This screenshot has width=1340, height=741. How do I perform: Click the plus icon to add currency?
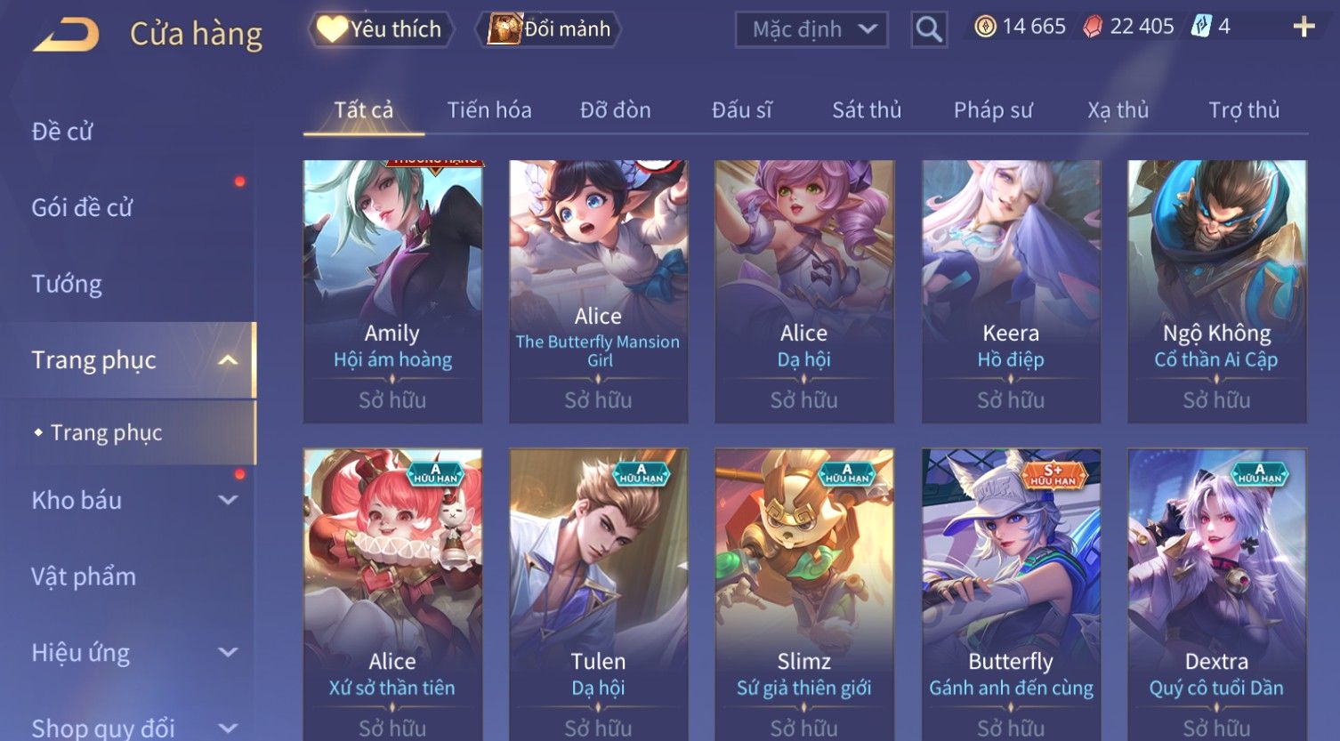1304,27
